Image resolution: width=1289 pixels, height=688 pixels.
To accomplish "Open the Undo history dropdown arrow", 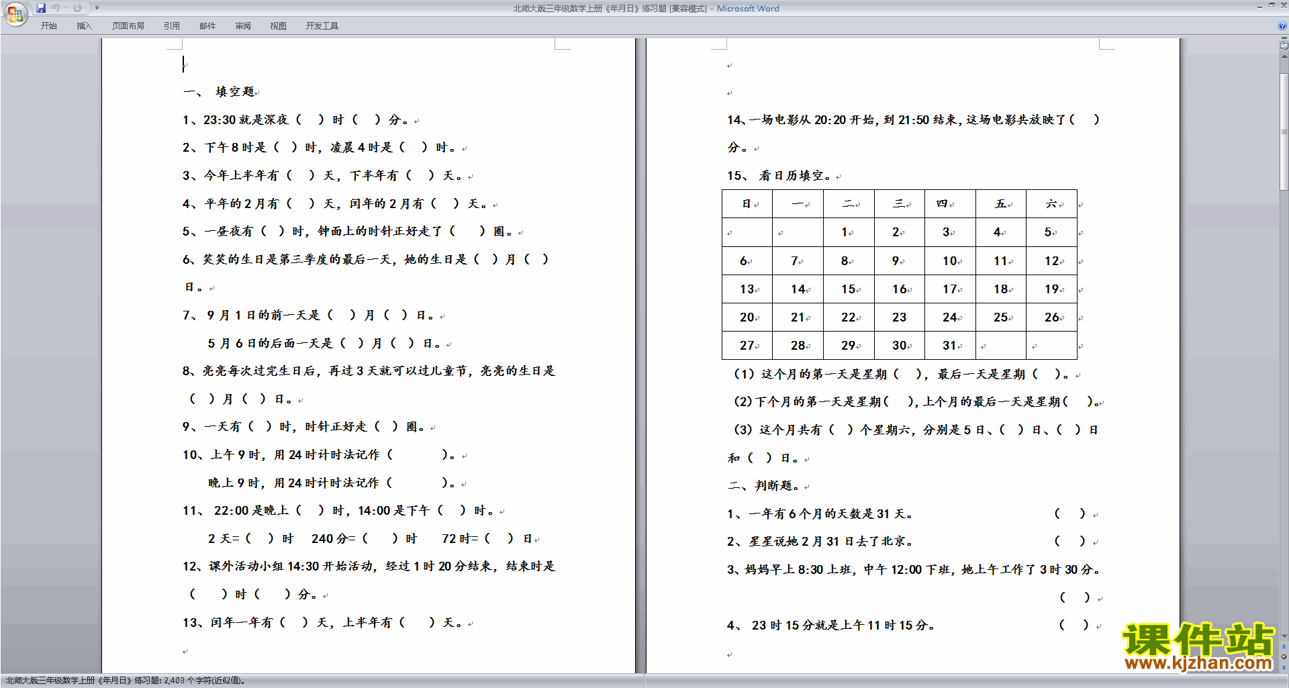I will point(65,8).
